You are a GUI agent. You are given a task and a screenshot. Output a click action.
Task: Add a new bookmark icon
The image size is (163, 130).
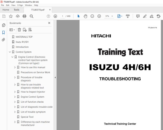tap(25, 30)
